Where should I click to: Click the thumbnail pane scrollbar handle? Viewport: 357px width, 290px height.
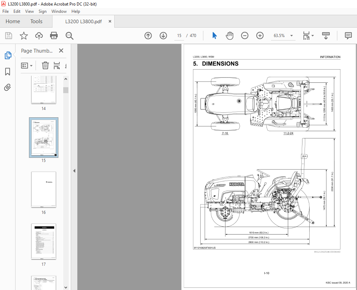point(66,90)
